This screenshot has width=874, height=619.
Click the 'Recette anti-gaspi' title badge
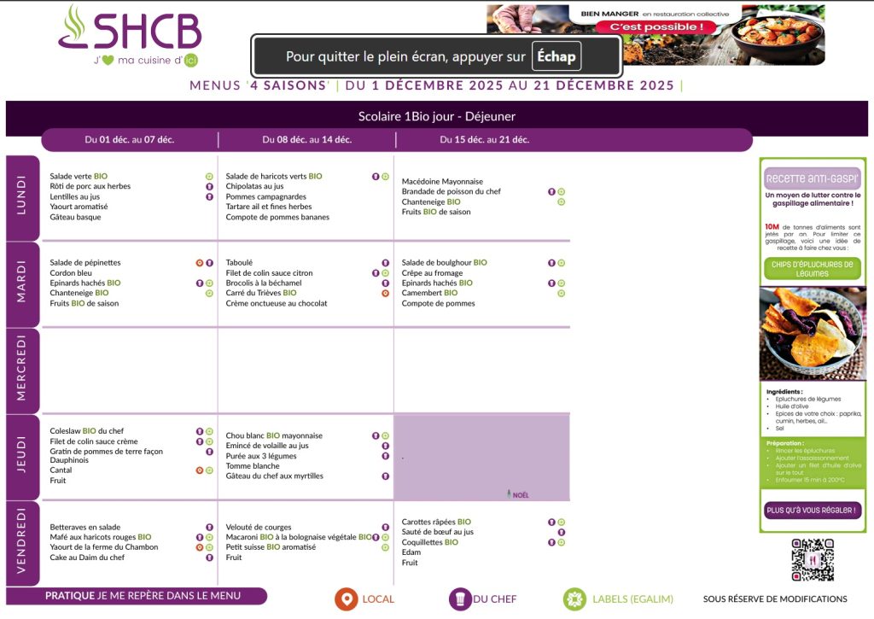(812, 179)
